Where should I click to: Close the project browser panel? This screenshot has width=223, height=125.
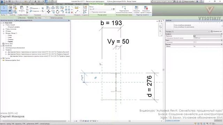pos(69,20)
